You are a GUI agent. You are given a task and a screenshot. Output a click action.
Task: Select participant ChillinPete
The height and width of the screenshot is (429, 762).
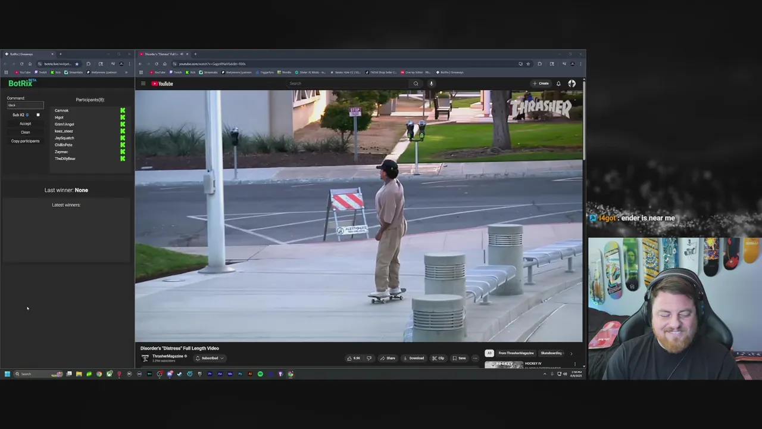click(x=63, y=145)
